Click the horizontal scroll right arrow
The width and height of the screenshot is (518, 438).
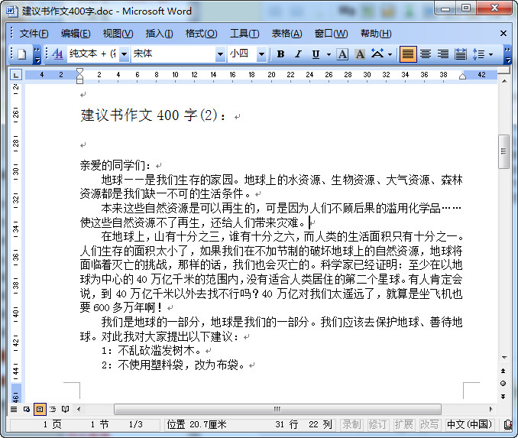[x=491, y=410]
